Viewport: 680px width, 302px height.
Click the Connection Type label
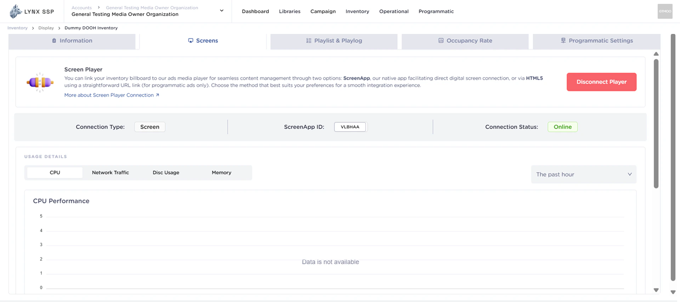click(100, 127)
